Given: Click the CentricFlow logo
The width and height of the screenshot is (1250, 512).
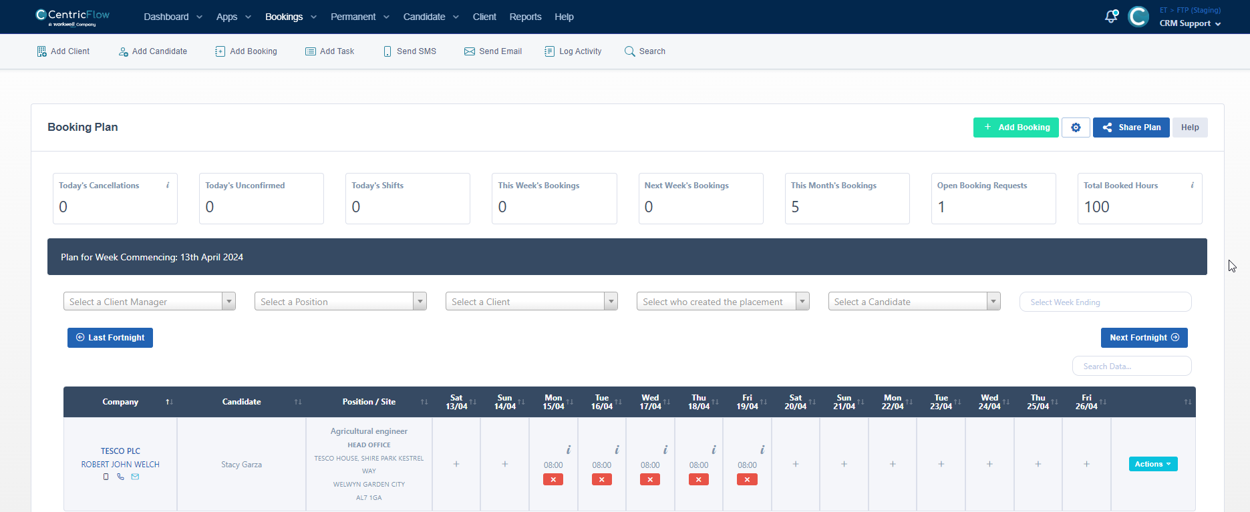Looking at the screenshot, I should tap(72, 17).
